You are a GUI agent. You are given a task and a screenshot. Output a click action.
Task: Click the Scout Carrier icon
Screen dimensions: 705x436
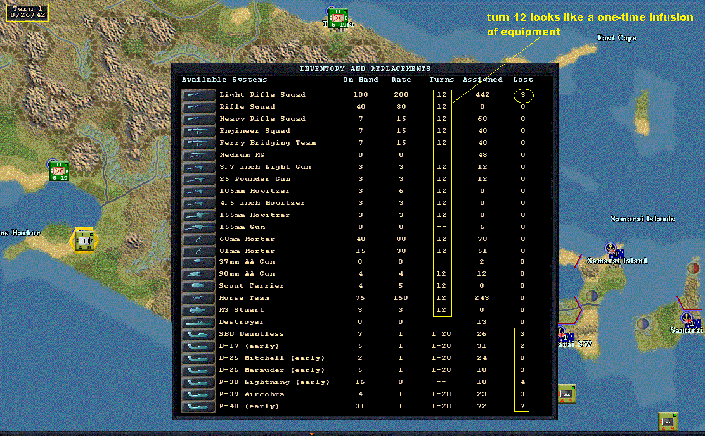(198, 286)
